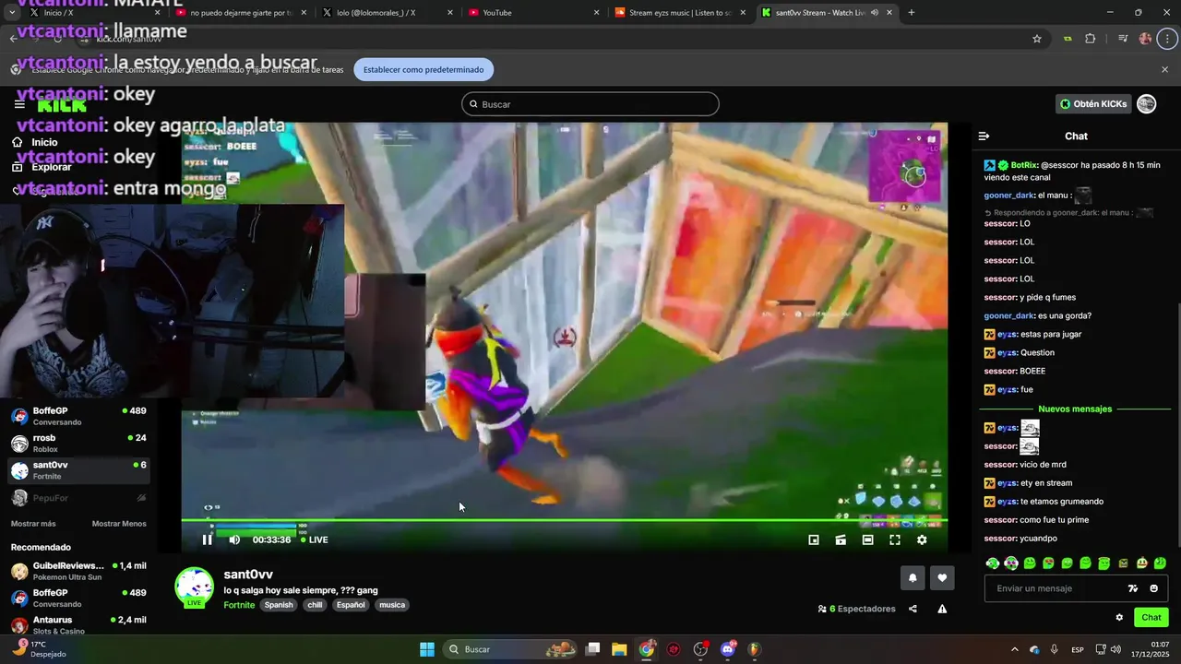Open sant0vv Fortnite sidebar channel
This screenshot has height=664, width=1181.
[78, 470]
